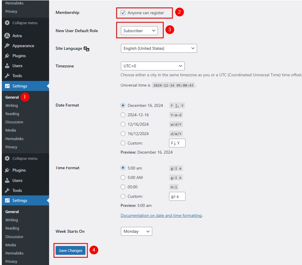The image size is (302, 265).
Task: Click the universal time value 2024-12-16 05:00:43
Action: [173, 85]
